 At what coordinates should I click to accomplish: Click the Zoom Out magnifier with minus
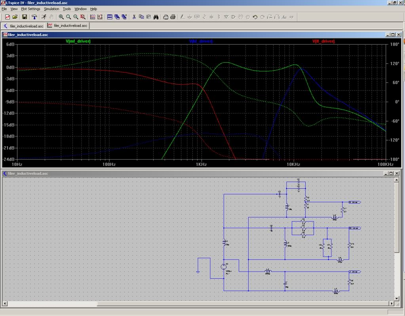point(76,17)
